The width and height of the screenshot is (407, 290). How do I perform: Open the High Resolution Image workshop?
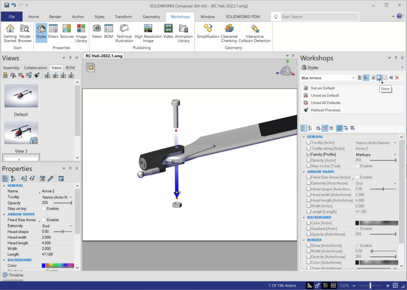tap(148, 33)
